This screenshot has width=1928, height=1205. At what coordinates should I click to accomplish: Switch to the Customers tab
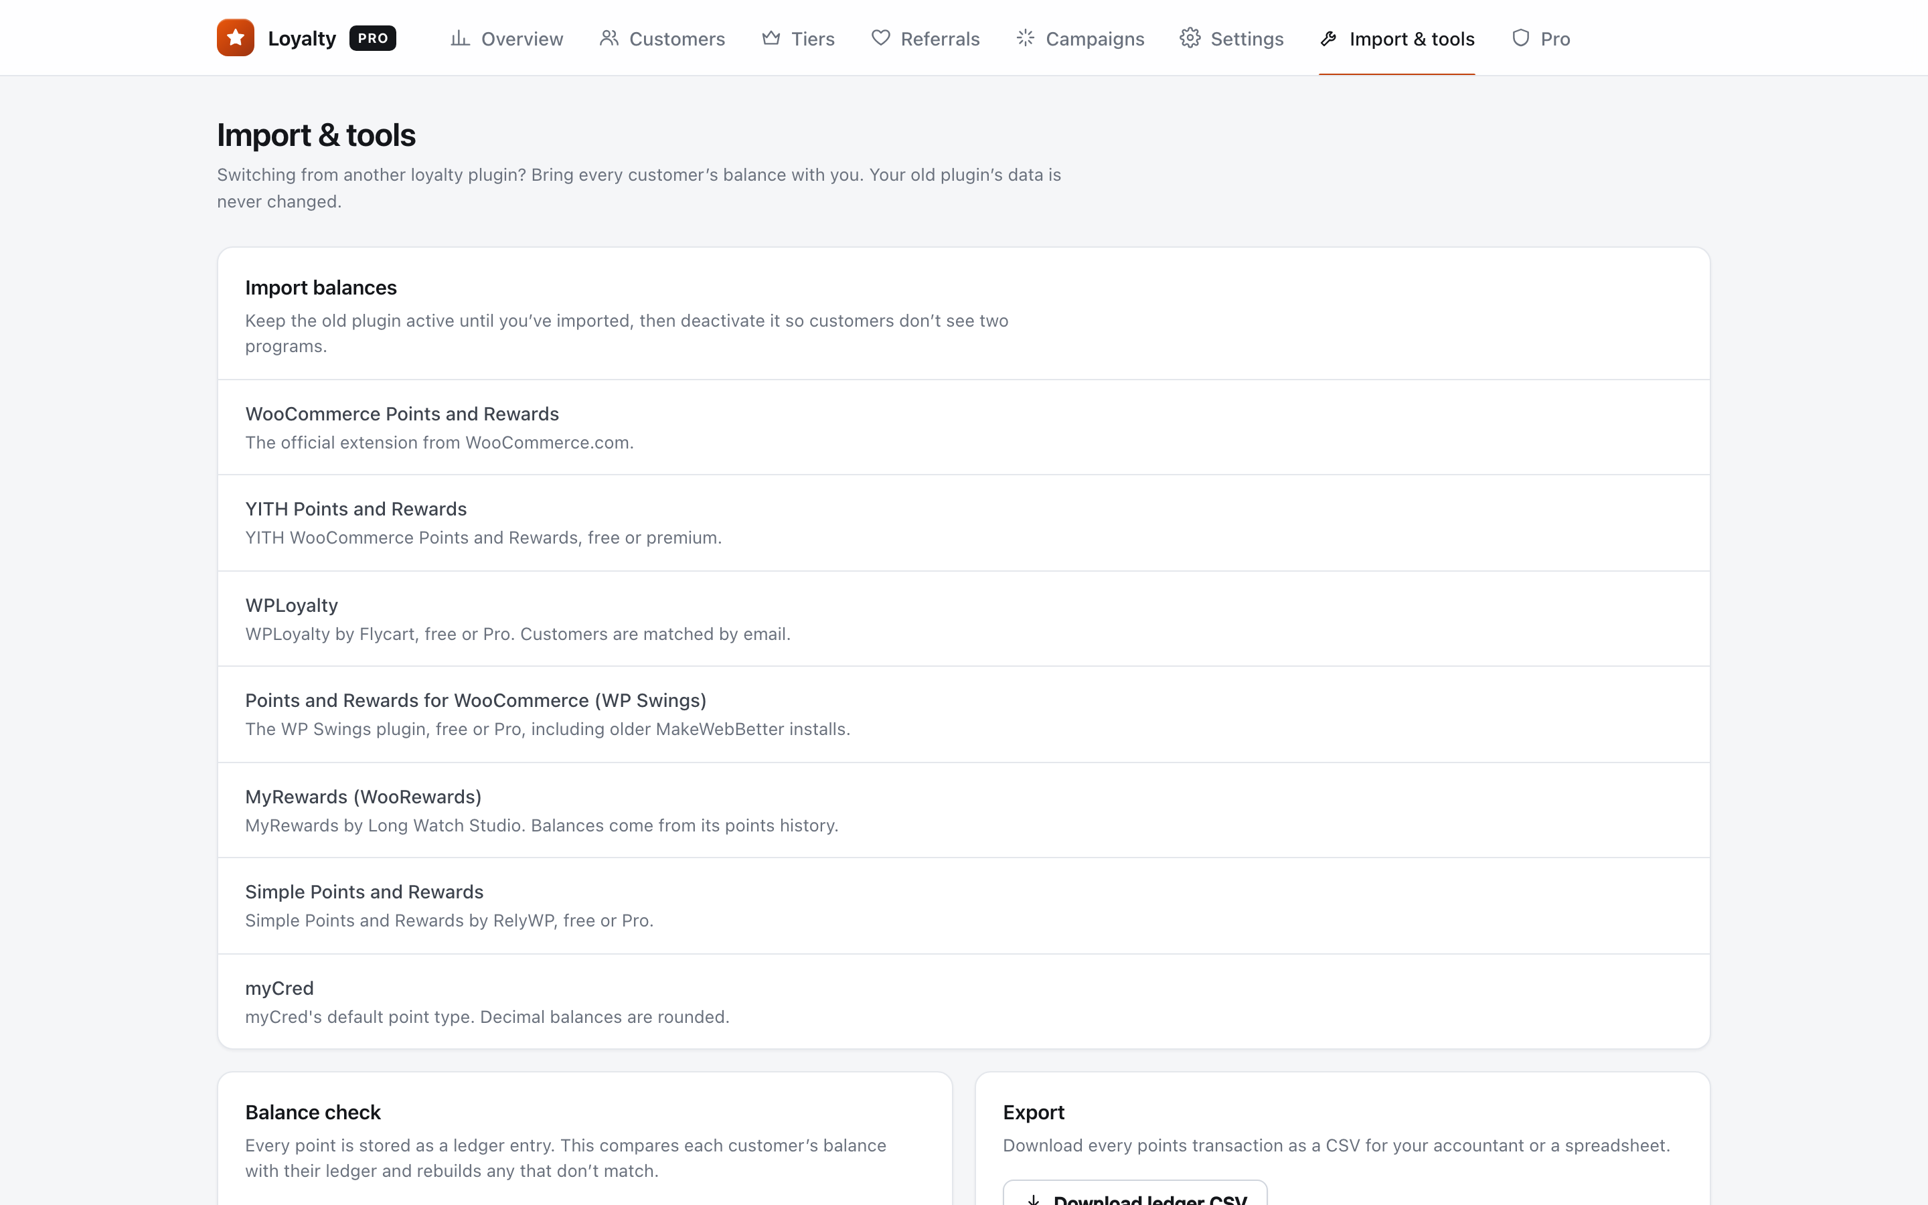pos(662,38)
